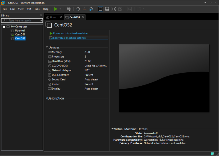Click the 20 GB hard disk value
This screenshot has width=219, height=156.
(x=88, y=61)
